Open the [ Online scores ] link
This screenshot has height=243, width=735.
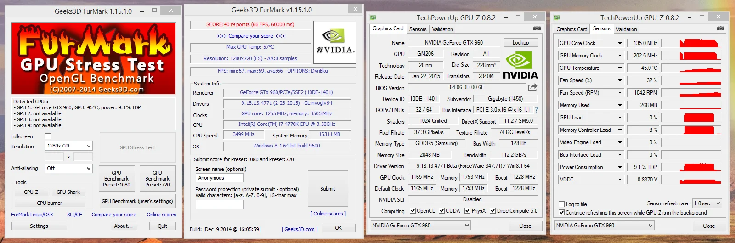coord(328,214)
